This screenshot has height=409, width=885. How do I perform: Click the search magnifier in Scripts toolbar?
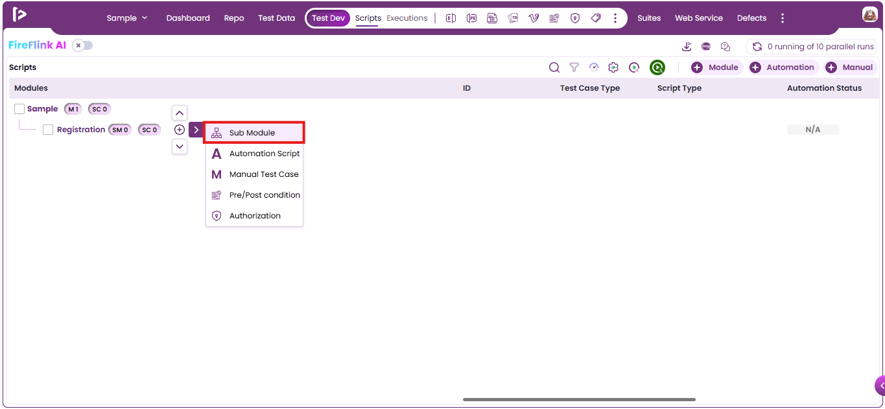pyautogui.click(x=554, y=67)
